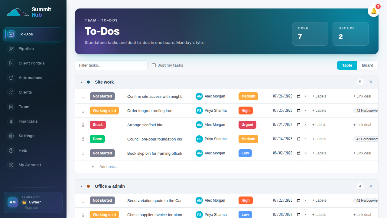This screenshot has width=387, height=218.
Task: Open calendar picker for 08/02/2026 date
Action: click(x=299, y=153)
